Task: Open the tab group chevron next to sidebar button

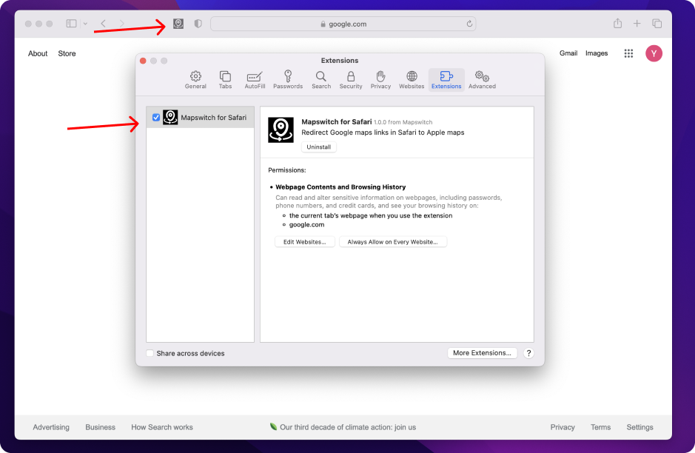Action: point(84,23)
